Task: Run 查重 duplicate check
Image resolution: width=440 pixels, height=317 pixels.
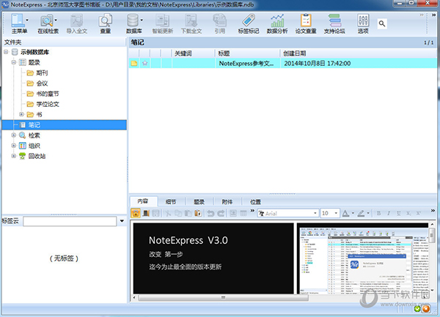Action: tap(106, 23)
